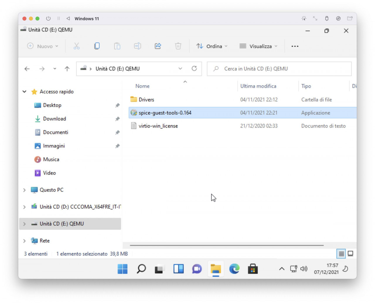Screen dimensions: 375x303
Task: Switch to large icons view in status bar
Action: [x=350, y=254]
